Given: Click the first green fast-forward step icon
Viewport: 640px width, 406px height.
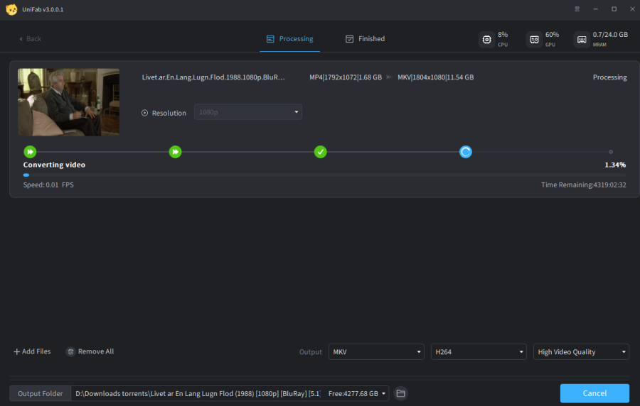Looking at the screenshot, I should click(30, 152).
